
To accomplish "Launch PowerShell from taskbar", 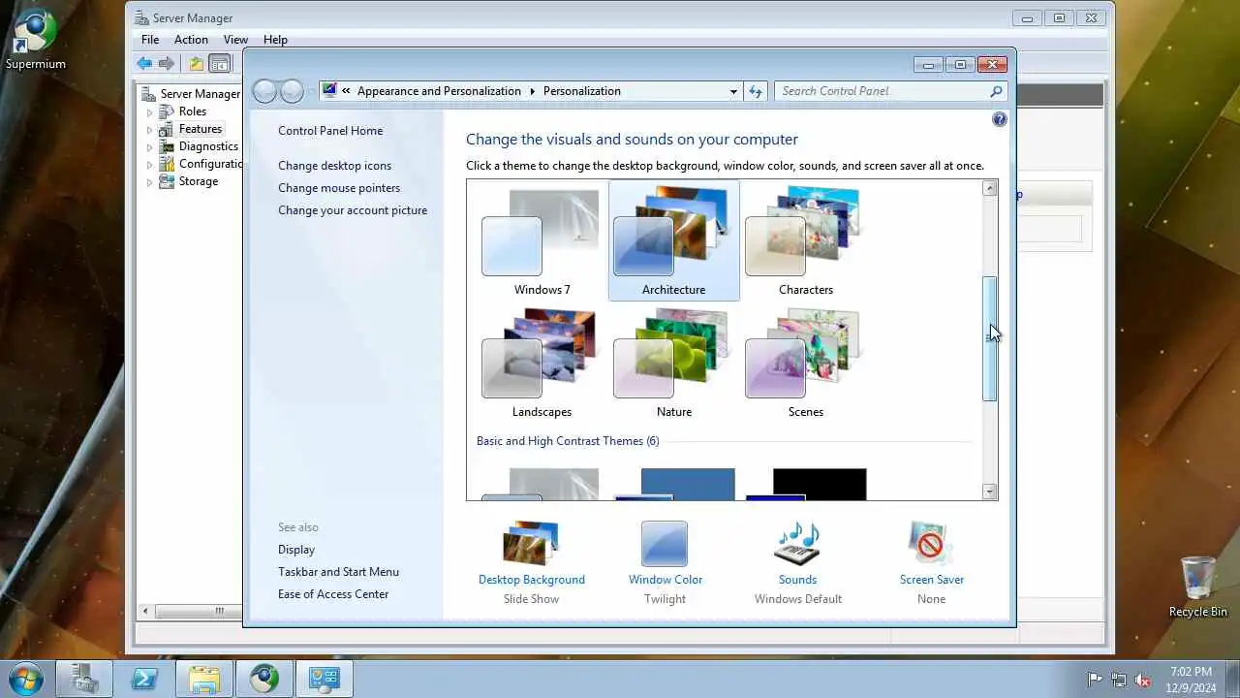I will (144, 679).
